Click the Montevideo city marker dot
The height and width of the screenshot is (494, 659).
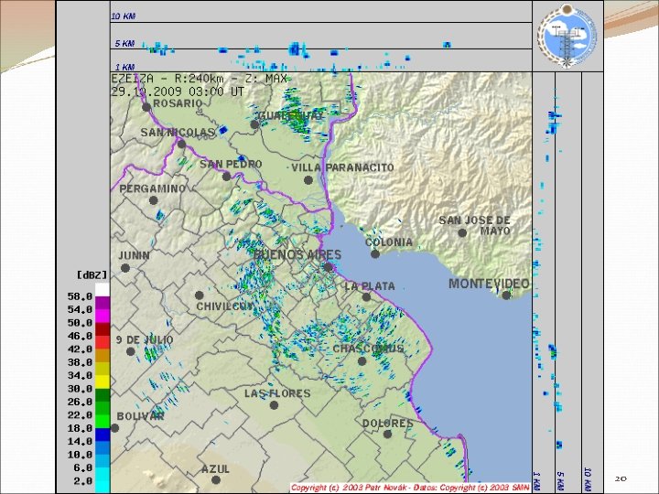[x=506, y=295]
